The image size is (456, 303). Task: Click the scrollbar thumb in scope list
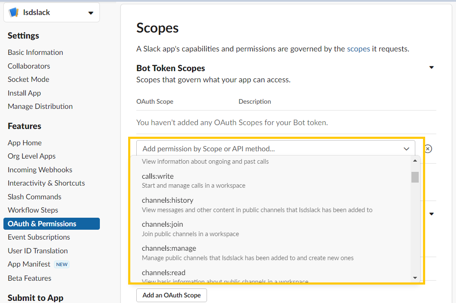coord(414,177)
